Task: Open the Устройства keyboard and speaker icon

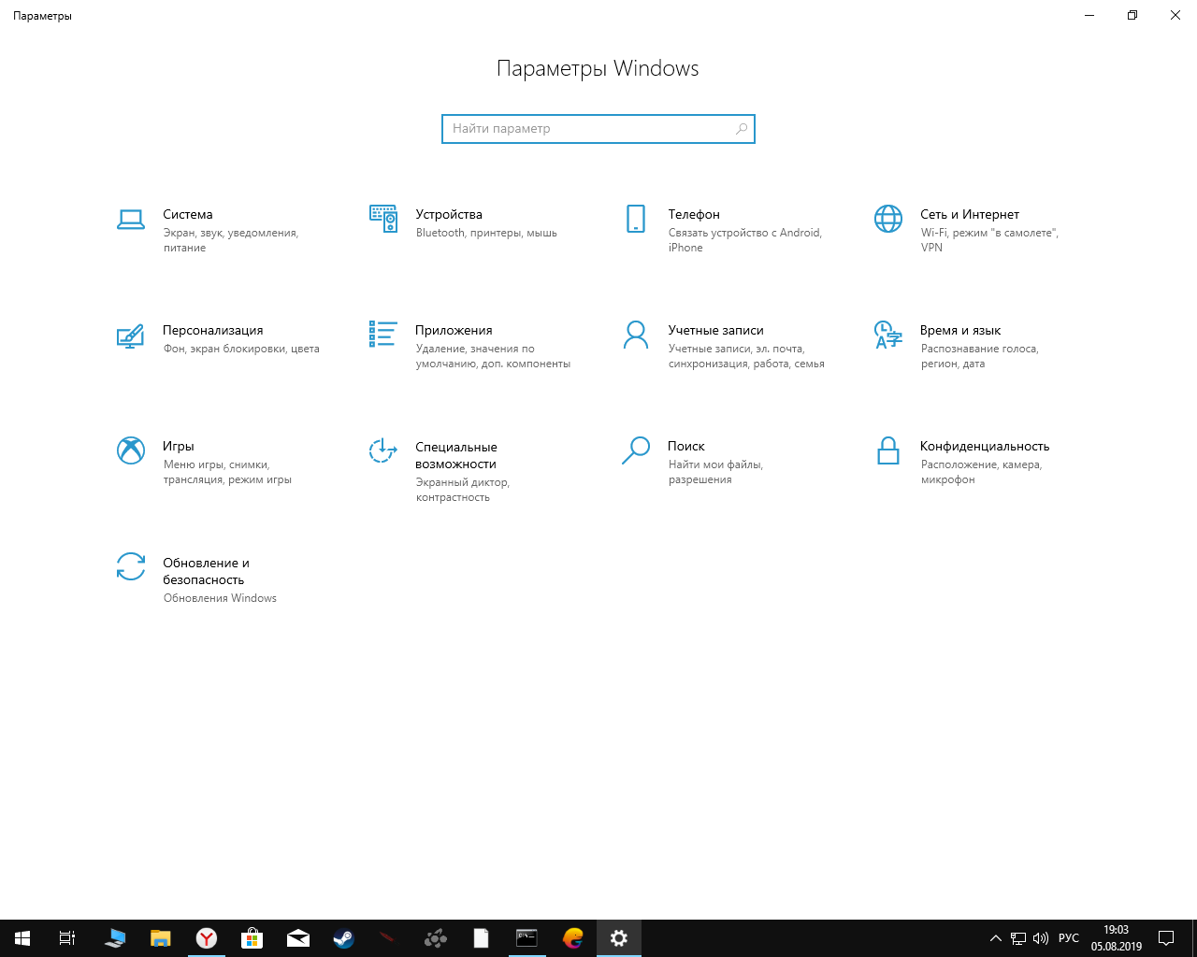Action: click(383, 219)
